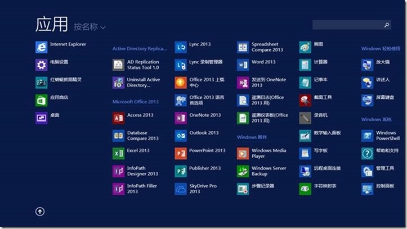
Task: Open 应用商店 (Store) app
Action: pyautogui.click(x=52, y=100)
